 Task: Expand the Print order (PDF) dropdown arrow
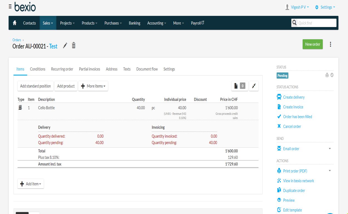[330, 171]
